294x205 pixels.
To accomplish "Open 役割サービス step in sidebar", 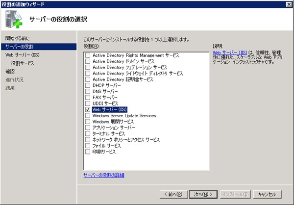I will pyautogui.click(x=23, y=63).
